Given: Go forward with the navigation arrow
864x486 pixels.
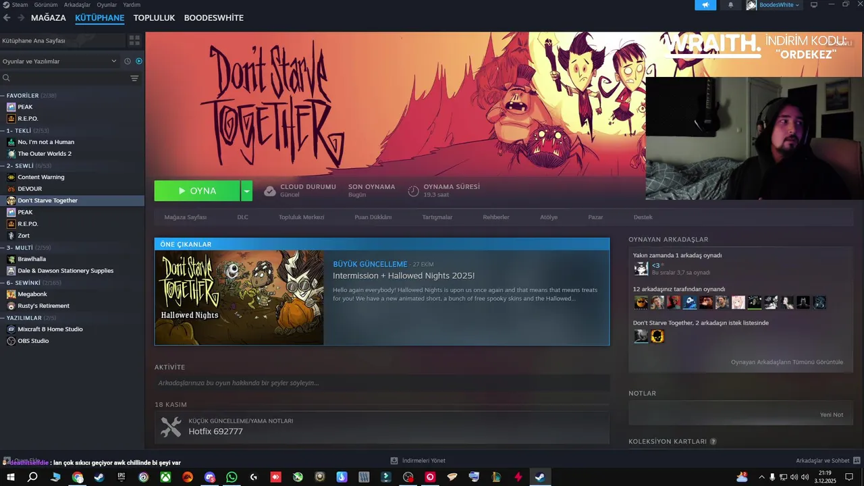Looking at the screenshot, I should coord(21,18).
